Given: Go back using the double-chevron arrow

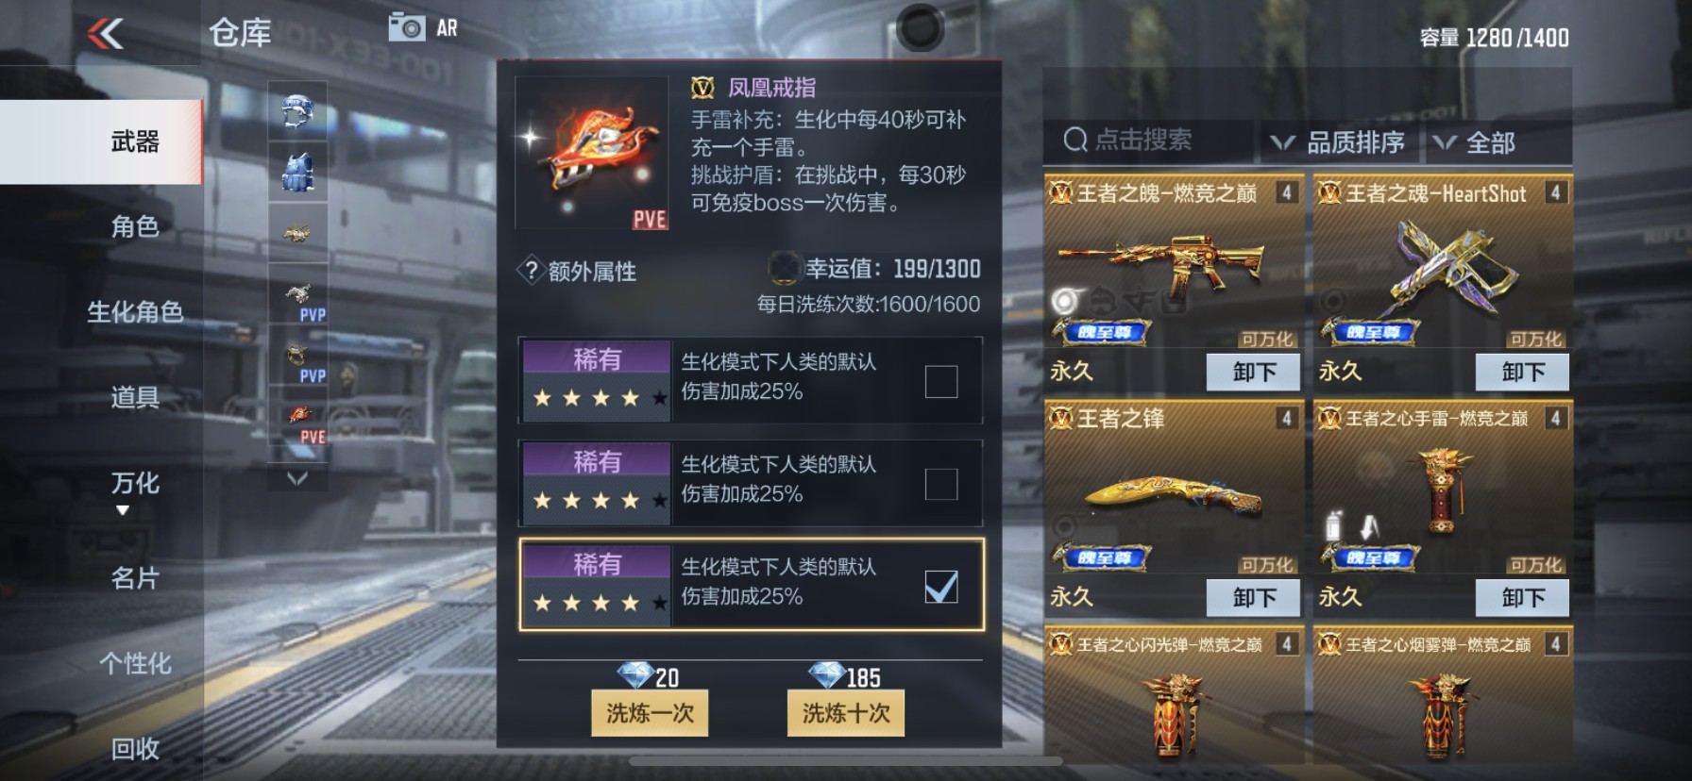Looking at the screenshot, I should (105, 35).
